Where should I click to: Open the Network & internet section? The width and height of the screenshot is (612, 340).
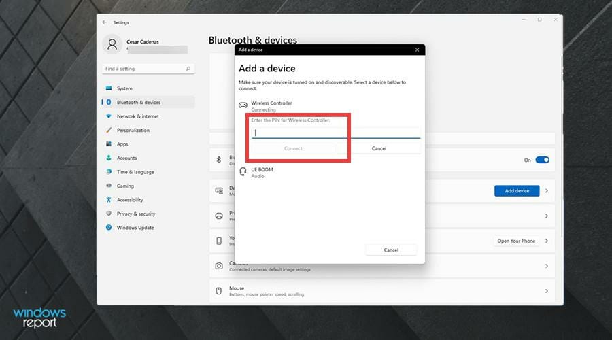click(138, 116)
